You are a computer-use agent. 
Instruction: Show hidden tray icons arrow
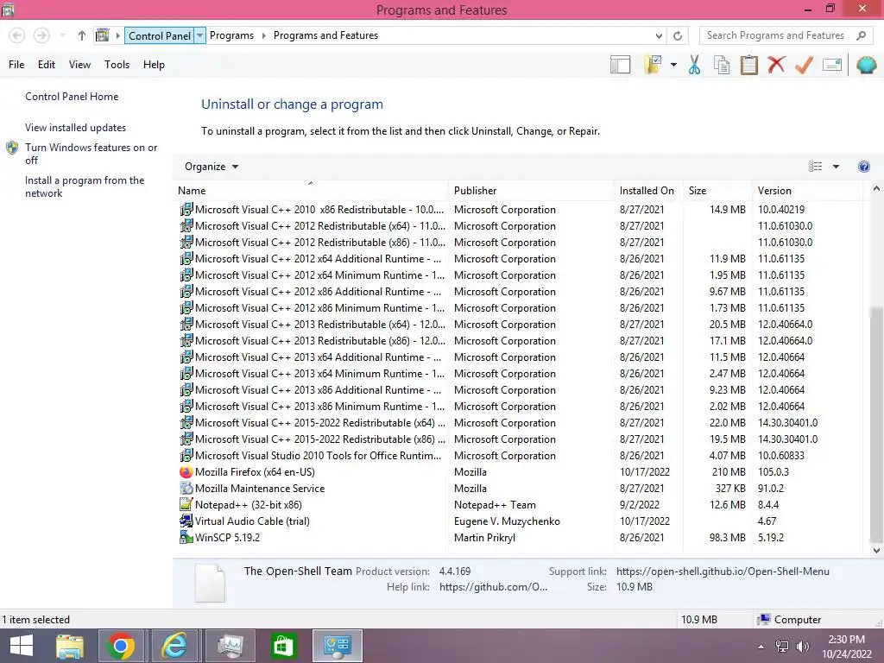click(761, 647)
